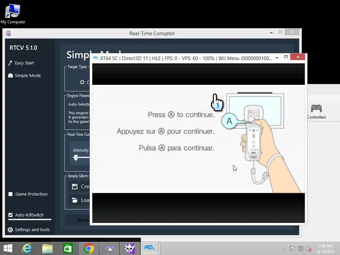Click the Settings and tools gear icon
The width and height of the screenshot is (340, 255).
[x=10, y=230]
